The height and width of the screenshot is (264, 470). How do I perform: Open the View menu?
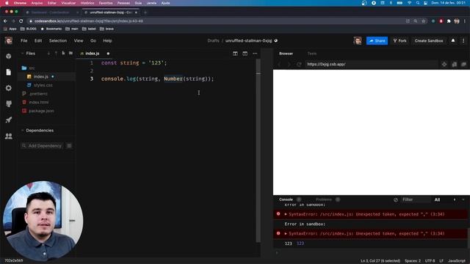coord(79,40)
